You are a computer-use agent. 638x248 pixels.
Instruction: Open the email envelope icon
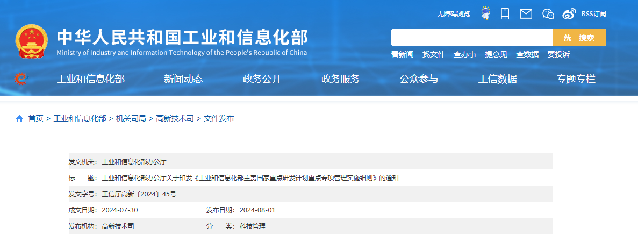pyautogui.click(x=526, y=13)
